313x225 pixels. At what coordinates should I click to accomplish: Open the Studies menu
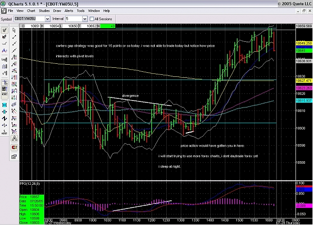pyautogui.click(x=44, y=11)
